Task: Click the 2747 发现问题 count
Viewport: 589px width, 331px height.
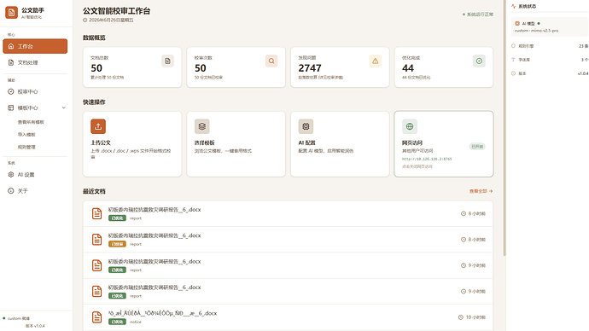Action: [x=310, y=68]
